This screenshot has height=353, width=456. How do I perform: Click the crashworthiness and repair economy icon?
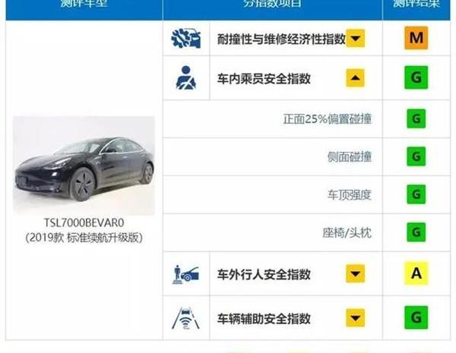(x=186, y=39)
